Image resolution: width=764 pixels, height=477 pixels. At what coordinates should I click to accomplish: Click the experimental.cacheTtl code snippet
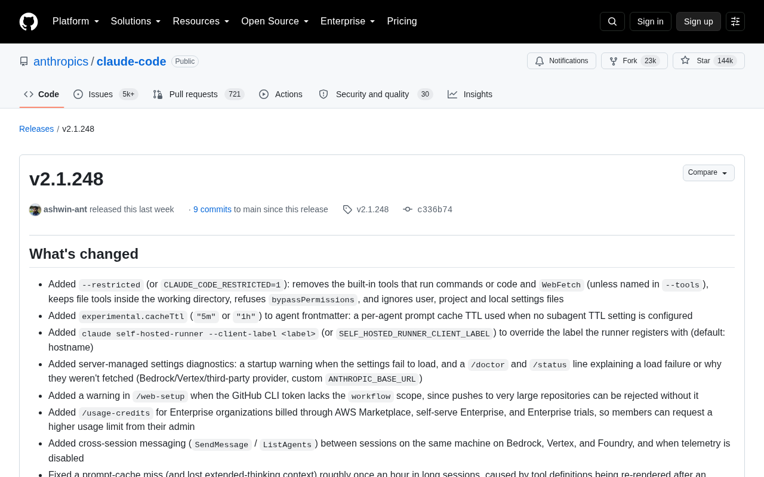133,317
